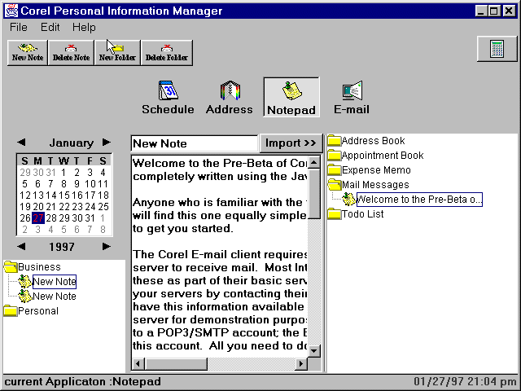Click the New Folder toolbar button
Image resolution: width=521 pixels, height=391 pixels.
117,52
